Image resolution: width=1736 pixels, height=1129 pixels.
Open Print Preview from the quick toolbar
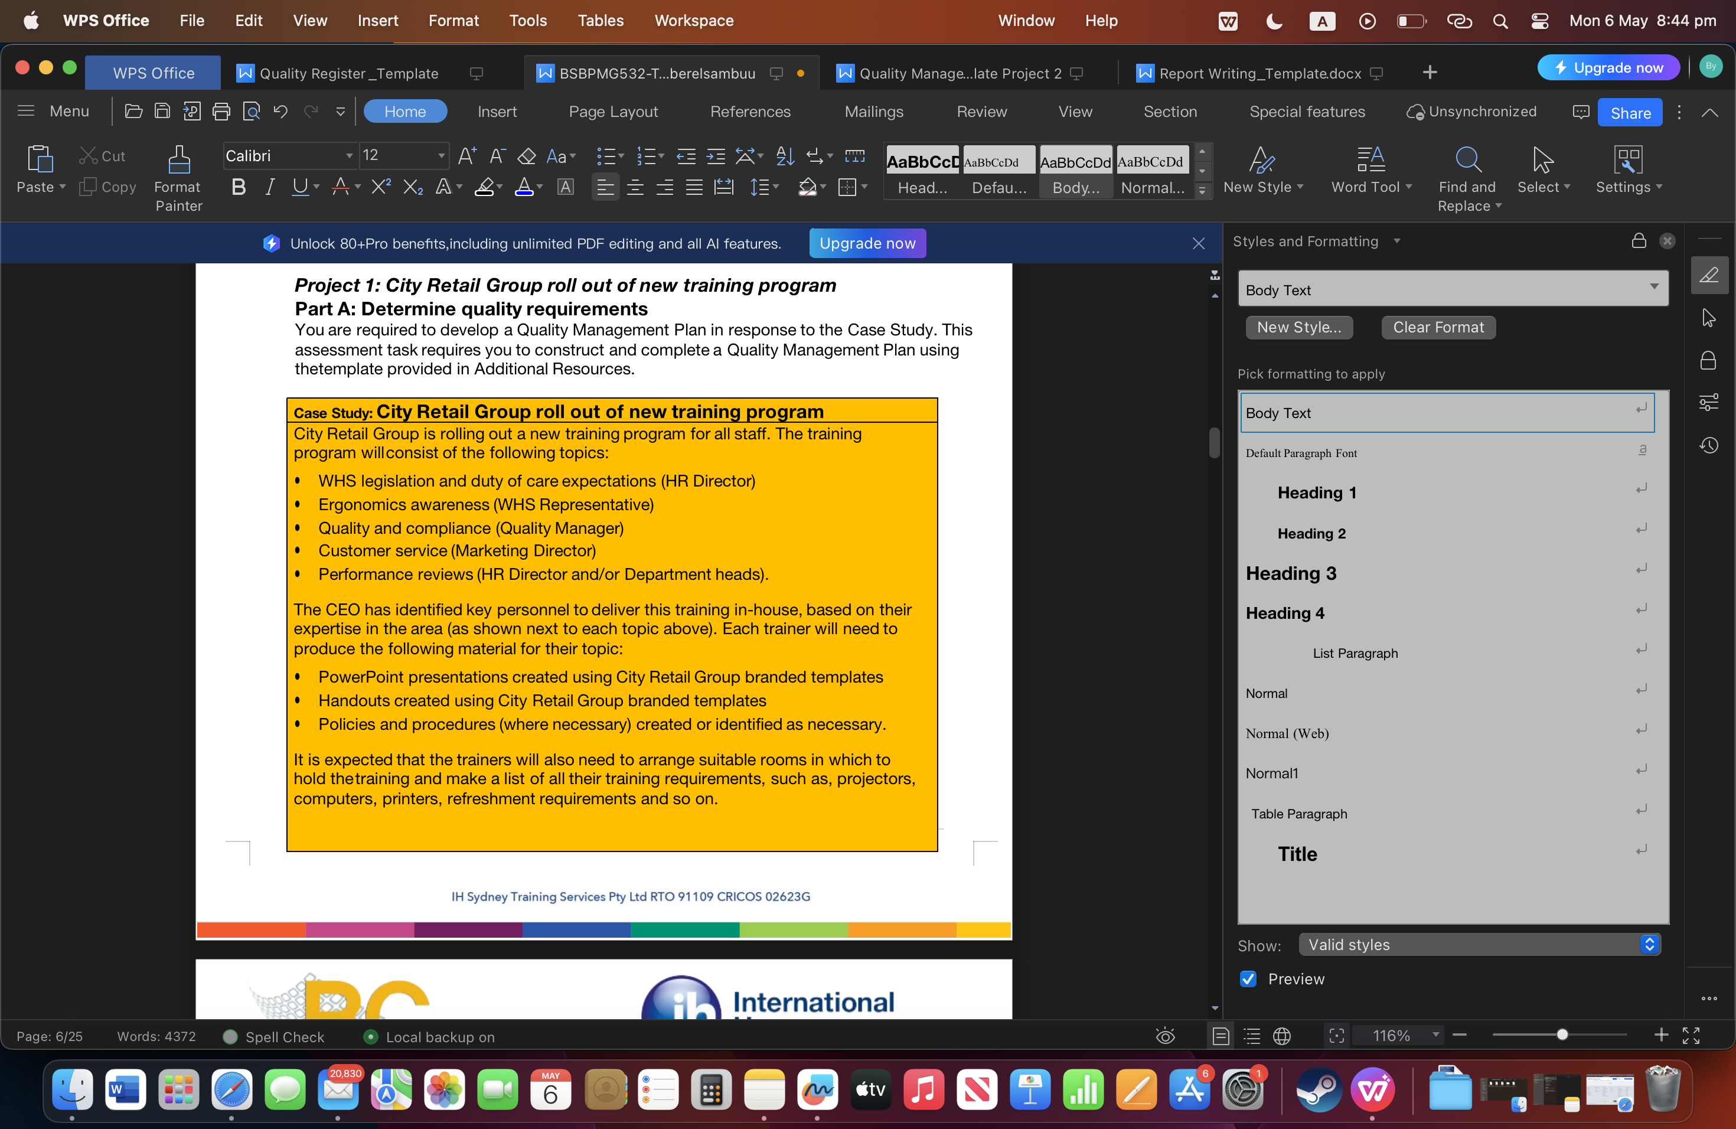click(x=252, y=111)
